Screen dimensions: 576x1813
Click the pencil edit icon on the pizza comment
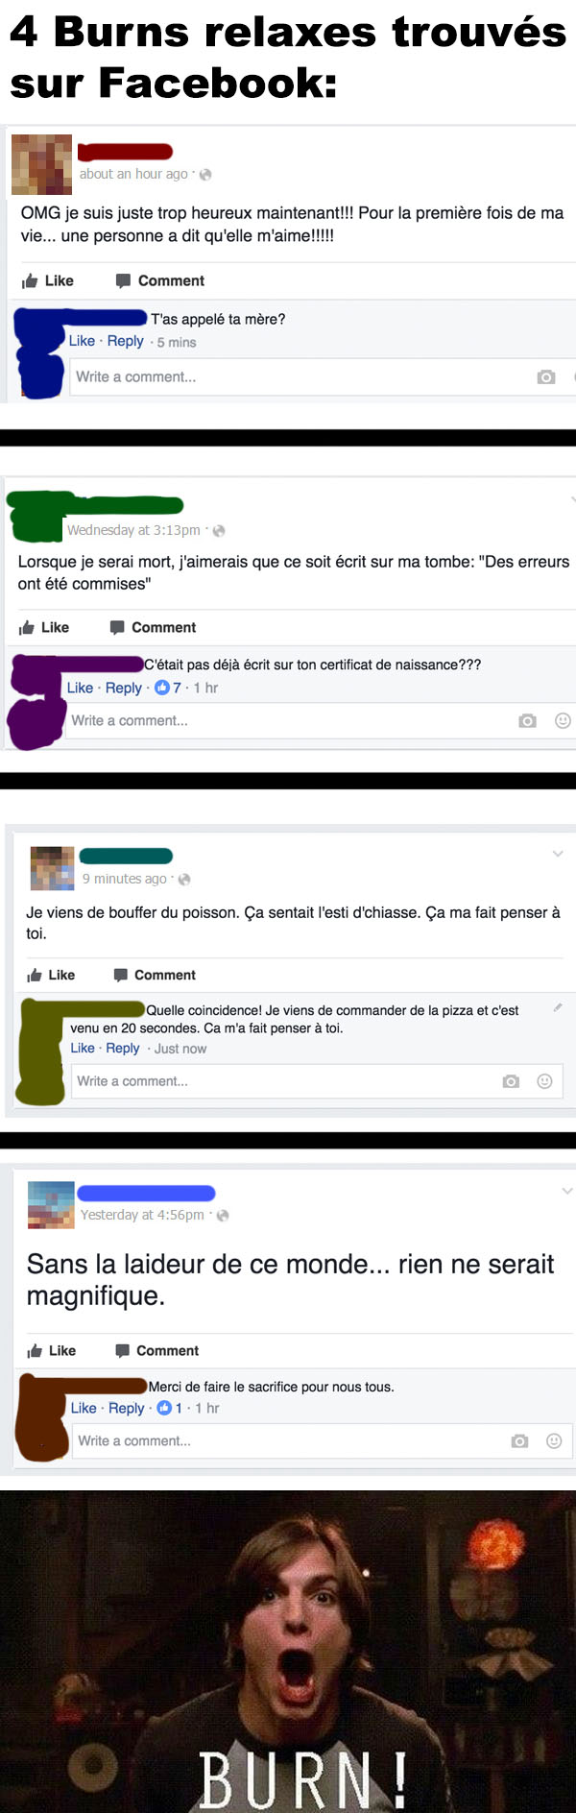[558, 1007]
